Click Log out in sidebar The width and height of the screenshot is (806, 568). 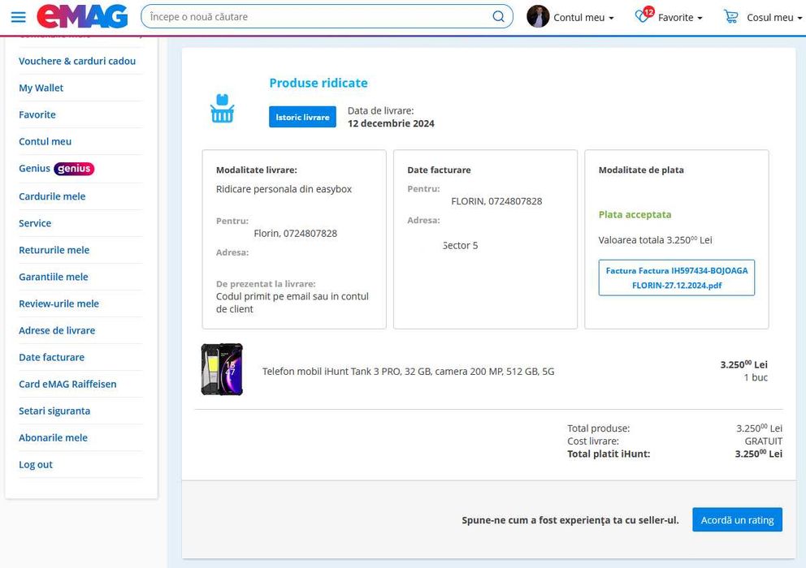[36, 464]
